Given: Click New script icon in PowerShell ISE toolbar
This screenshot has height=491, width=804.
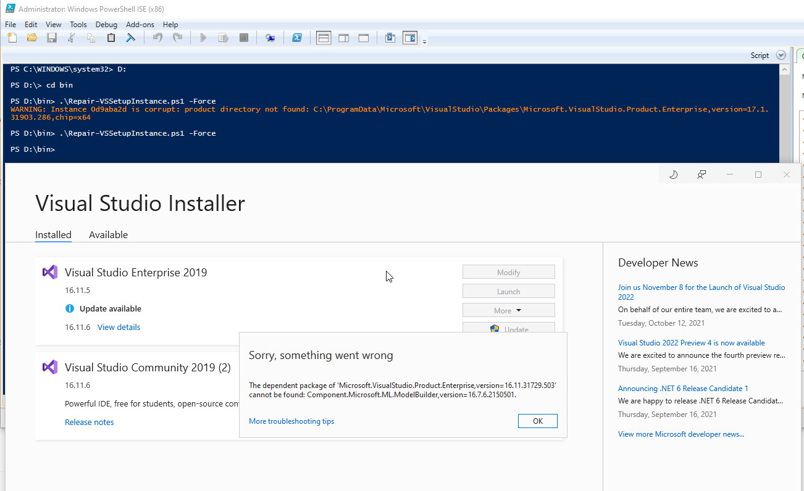Looking at the screenshot, I should pyautogui.click(x=12, y=38).
